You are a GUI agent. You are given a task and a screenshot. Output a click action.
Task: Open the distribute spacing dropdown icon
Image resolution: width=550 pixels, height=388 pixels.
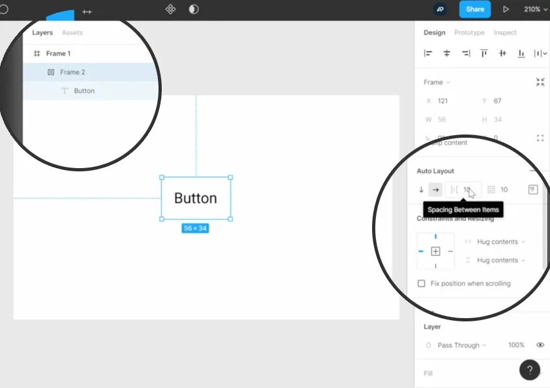540,53
